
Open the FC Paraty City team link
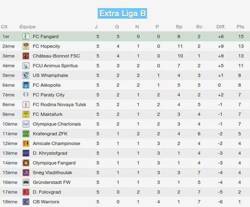[x=49, y=95]
